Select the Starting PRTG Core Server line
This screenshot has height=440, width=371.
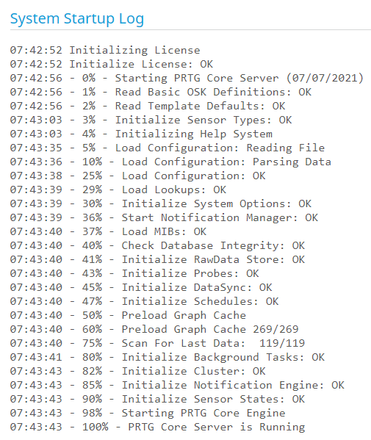[187, 78]
